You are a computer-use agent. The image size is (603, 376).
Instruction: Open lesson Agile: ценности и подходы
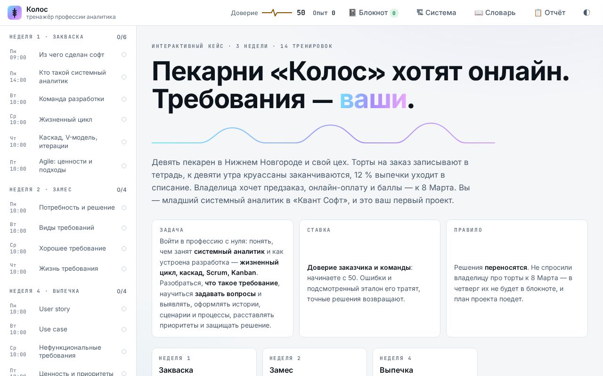(x=68, y=165)
